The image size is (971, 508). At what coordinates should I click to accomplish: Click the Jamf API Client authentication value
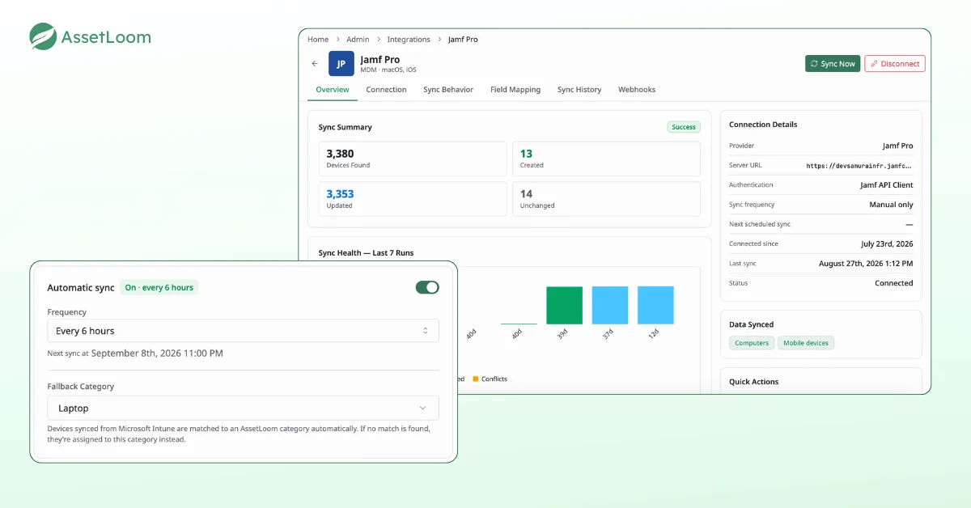(886, 185)
